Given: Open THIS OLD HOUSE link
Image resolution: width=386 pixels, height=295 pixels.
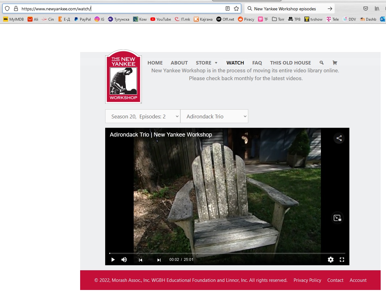Looking at the screenshot, I should (291, 63).
